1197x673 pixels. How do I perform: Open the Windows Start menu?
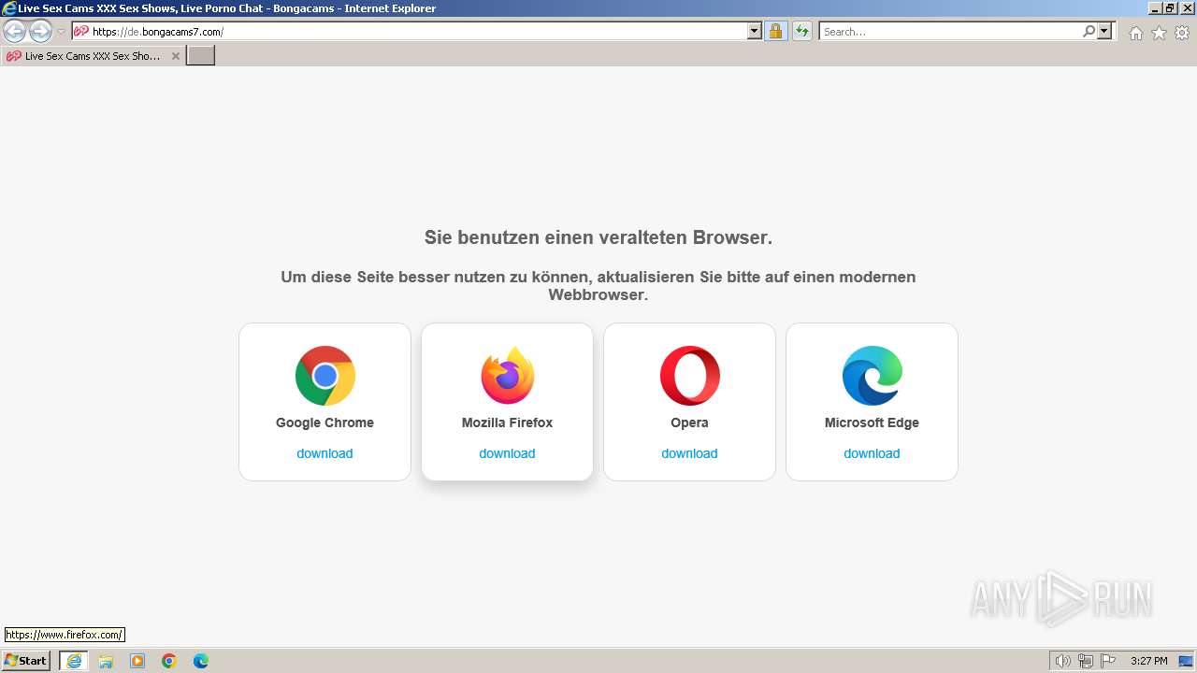point(26,661)
